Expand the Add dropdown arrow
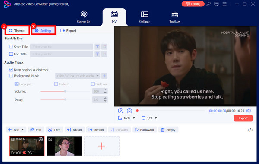The image size is (259, 164). [x=23, y=129]
